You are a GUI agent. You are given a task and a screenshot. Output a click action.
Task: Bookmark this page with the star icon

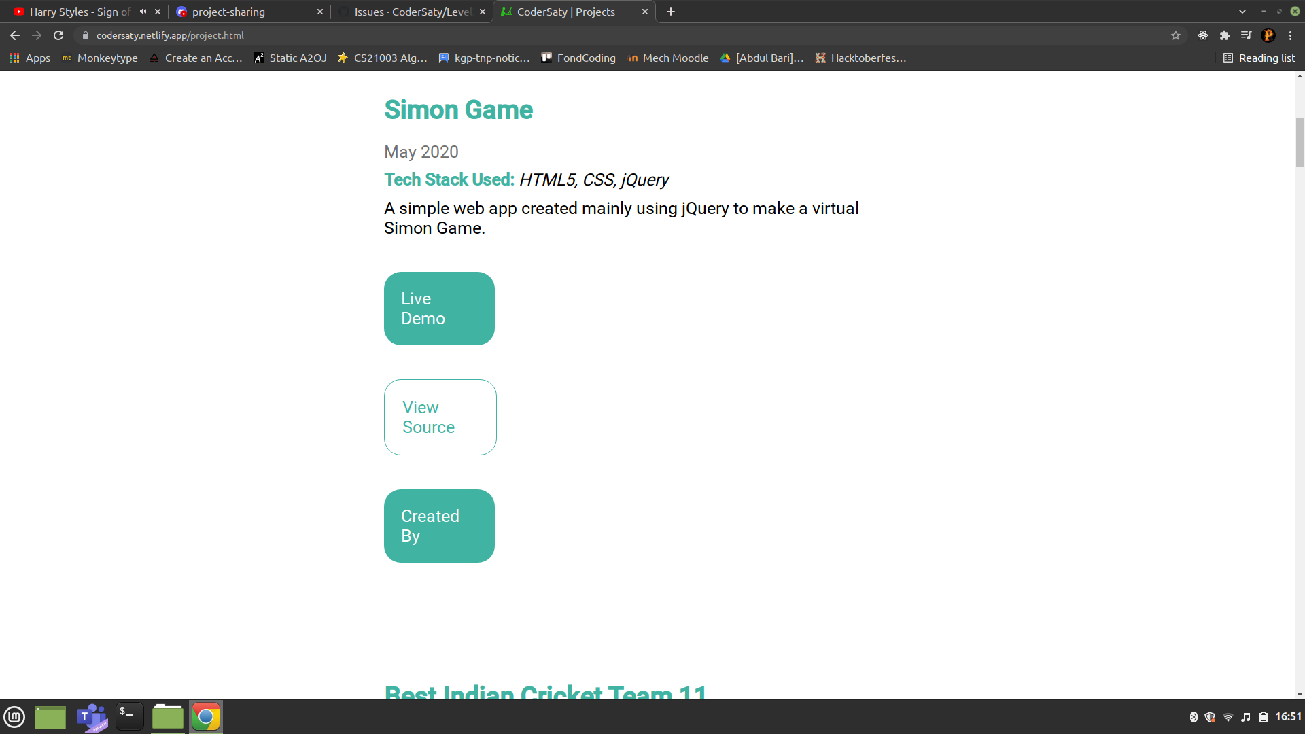[1176, 35]
